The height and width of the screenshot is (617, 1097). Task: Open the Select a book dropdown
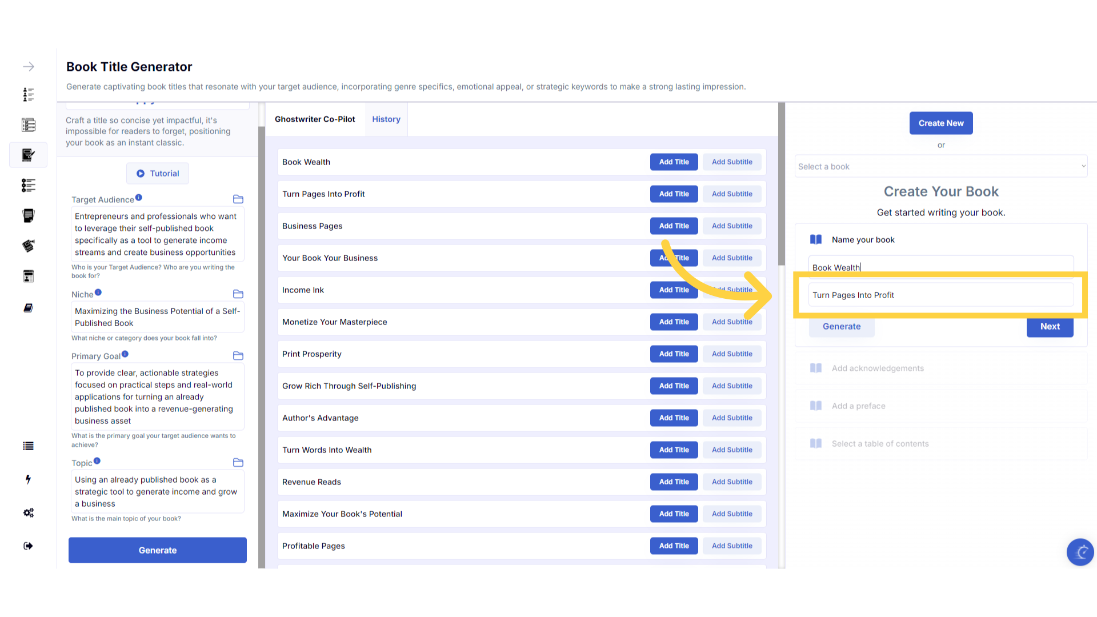pos(940,167)
